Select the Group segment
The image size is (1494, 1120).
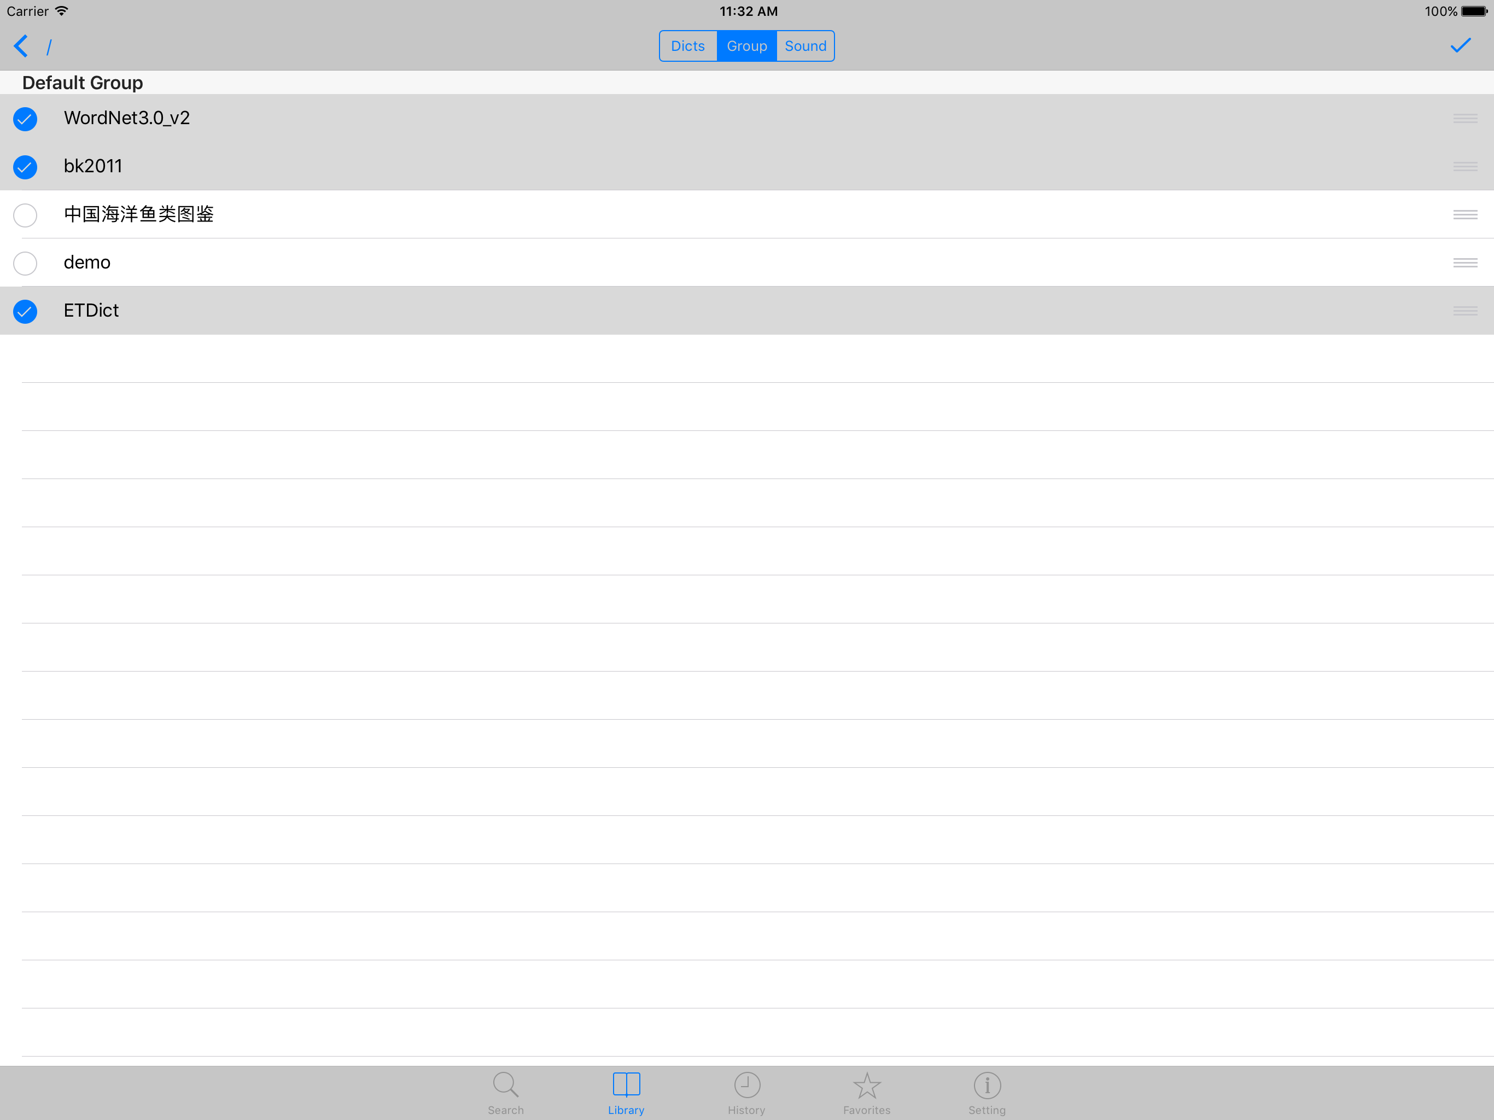tap(746, 46)
